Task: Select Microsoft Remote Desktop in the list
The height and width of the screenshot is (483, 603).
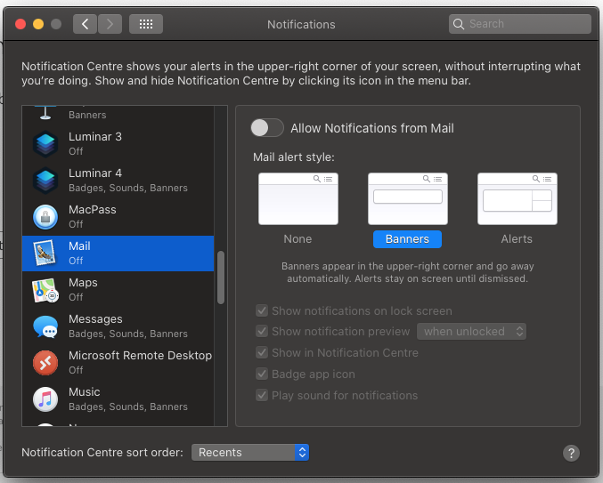Action: tap(118, 363)
